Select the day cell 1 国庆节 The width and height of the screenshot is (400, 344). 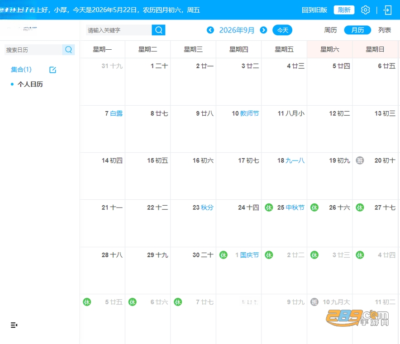tap(239, 271)
